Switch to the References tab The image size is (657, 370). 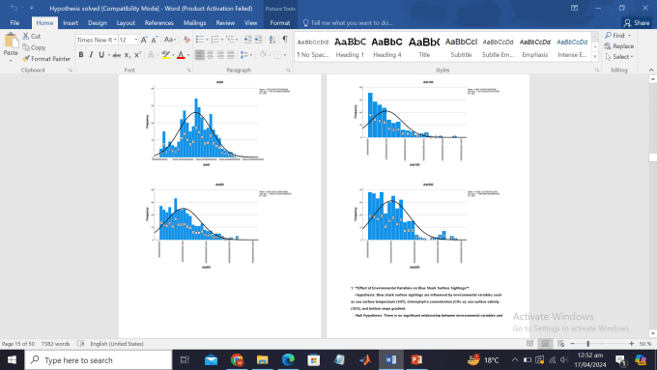pyautogui.click(x=158, y=22)
